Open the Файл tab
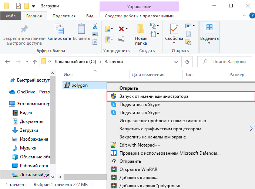The image size is (255, 189). click(10, 16)
